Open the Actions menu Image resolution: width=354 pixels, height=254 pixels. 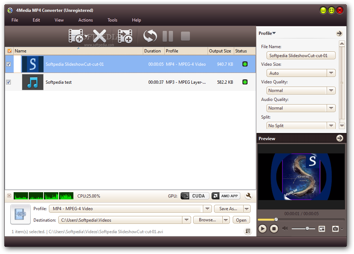[x=86, y=20]
